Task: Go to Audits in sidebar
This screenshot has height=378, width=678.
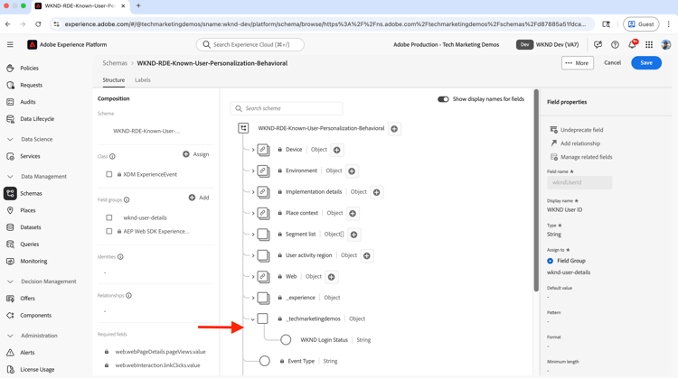Action: 28,102
